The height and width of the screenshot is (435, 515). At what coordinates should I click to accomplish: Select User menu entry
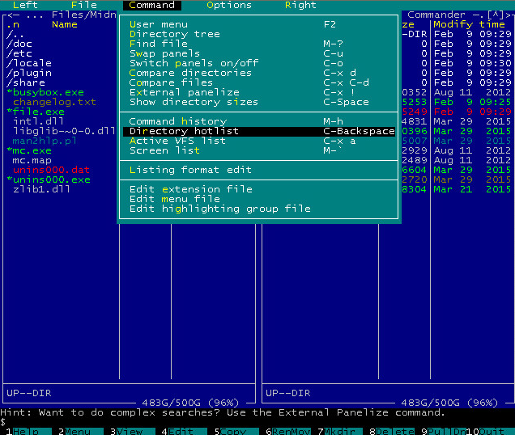159,24
